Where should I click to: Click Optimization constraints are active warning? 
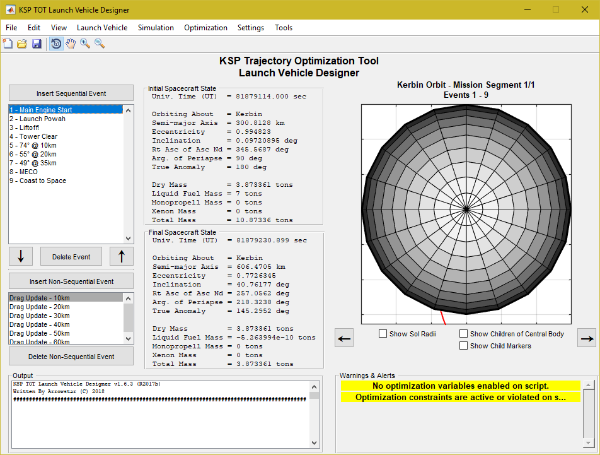[461, 397]
